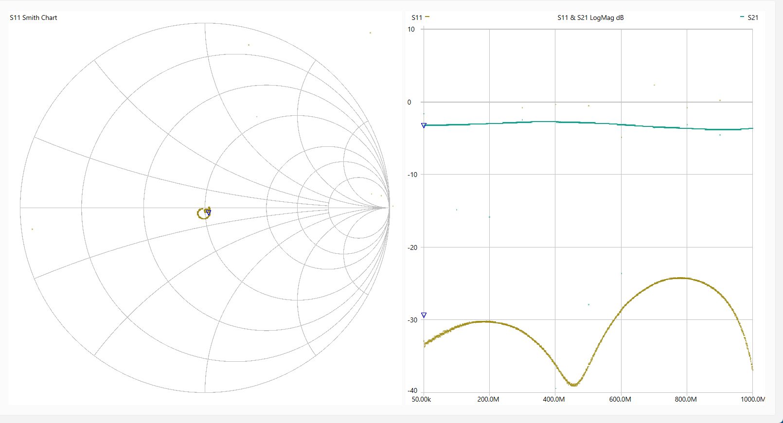Click the -20 y-axis label
Image resolution: width=783 pixels, height=423 pixels.
click(x=412, y=247)
